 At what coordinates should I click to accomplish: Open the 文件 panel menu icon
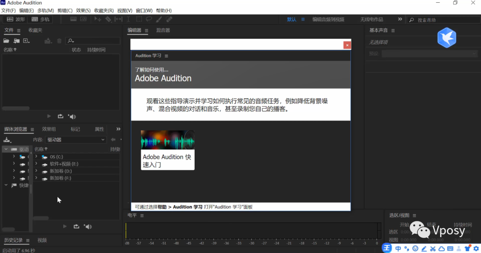point(19,30)
